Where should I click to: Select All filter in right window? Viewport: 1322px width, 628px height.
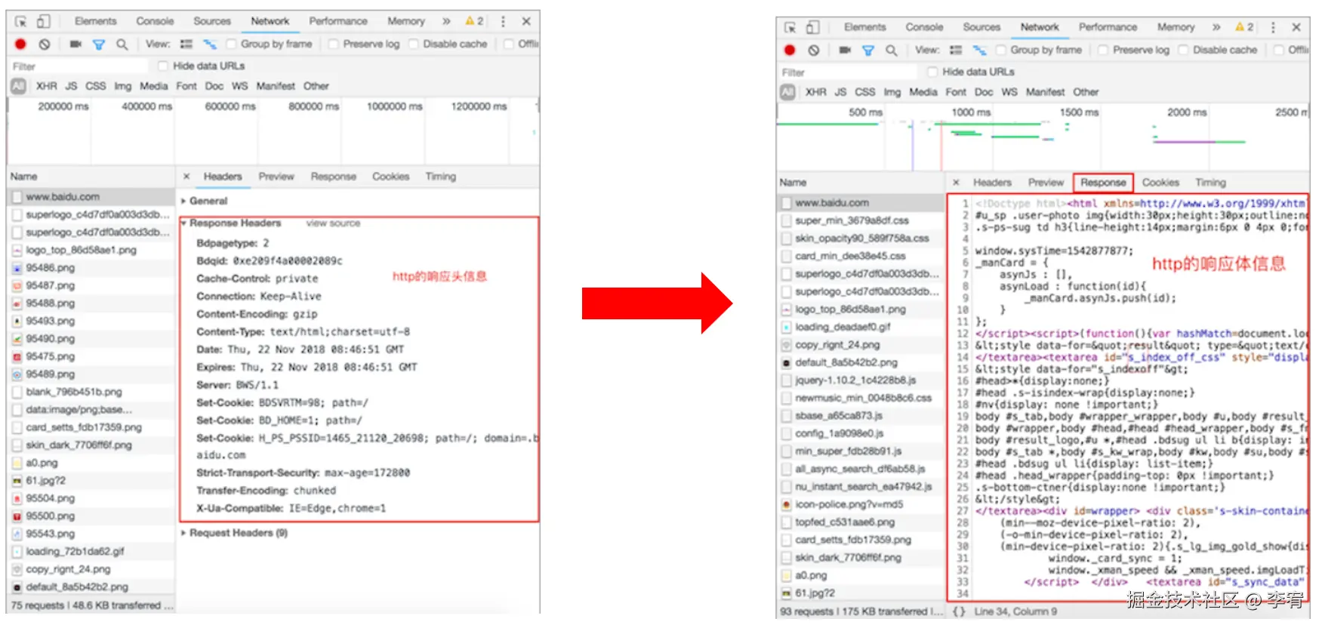pyautogui.click(x=787, y=92)
